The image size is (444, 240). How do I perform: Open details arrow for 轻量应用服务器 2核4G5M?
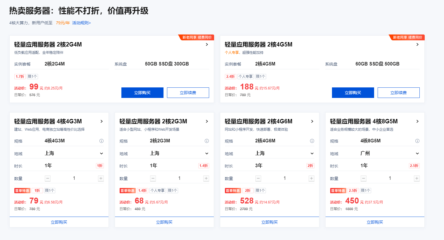pos(417,44)
